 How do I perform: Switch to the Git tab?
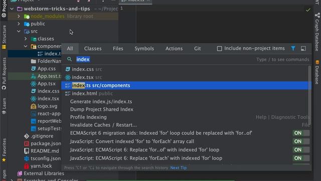tap(197, 49)
